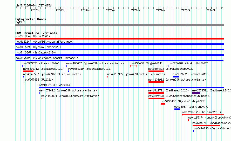Open nsv6260489 (Prakrithi2022) label
This screenshot has height=141, width=231.
(x=188, y=63)
